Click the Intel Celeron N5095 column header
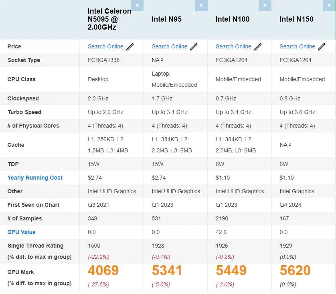 [109, 19]
